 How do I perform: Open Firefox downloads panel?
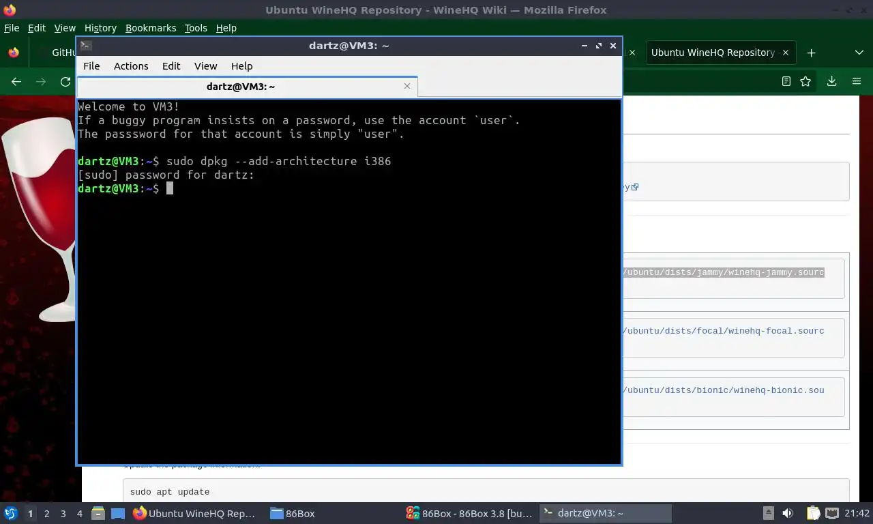(x=831, y=81)
